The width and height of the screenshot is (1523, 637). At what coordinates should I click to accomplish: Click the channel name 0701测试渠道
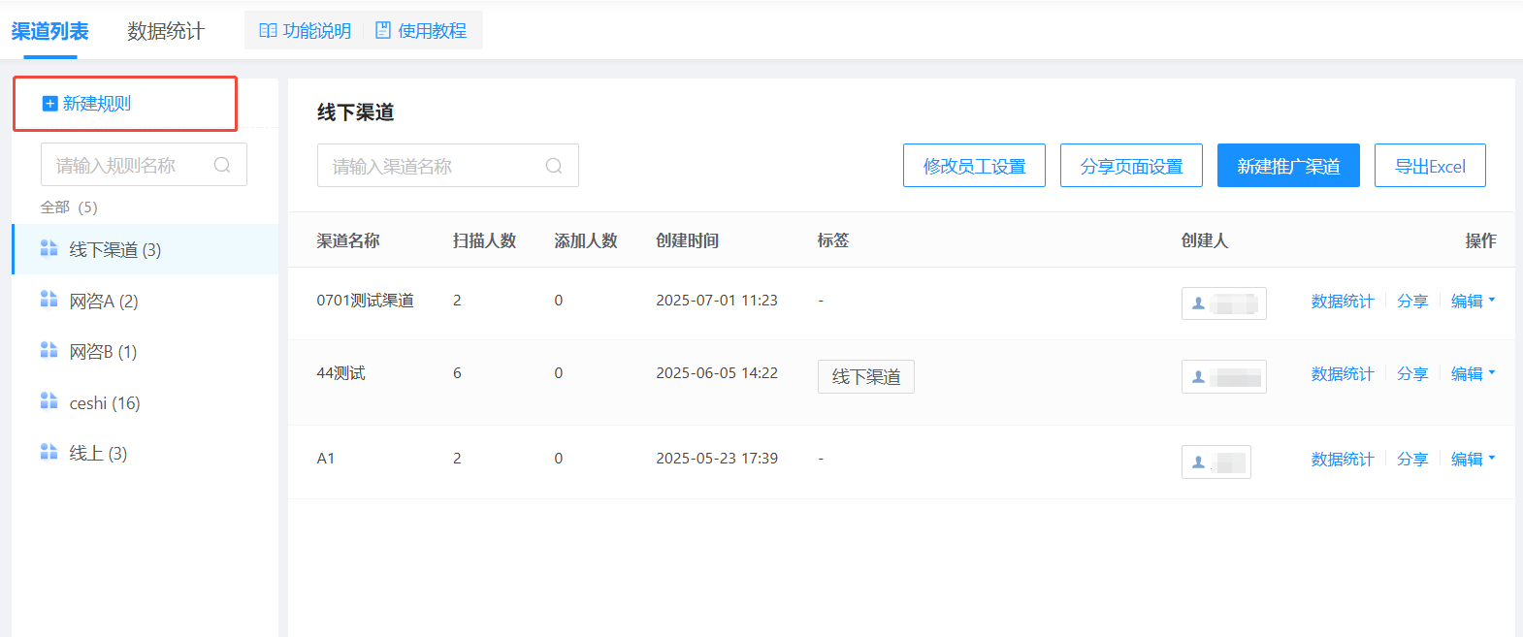tap(366, 301)
